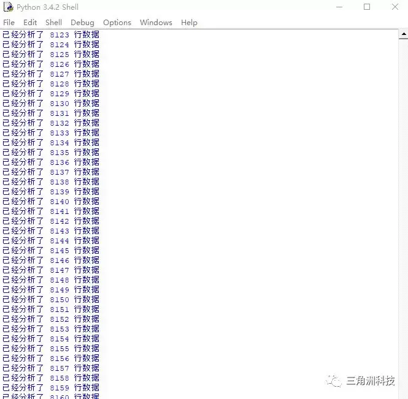Click the output line numbered 8124
408x399 pixels.
click(51, 45)
